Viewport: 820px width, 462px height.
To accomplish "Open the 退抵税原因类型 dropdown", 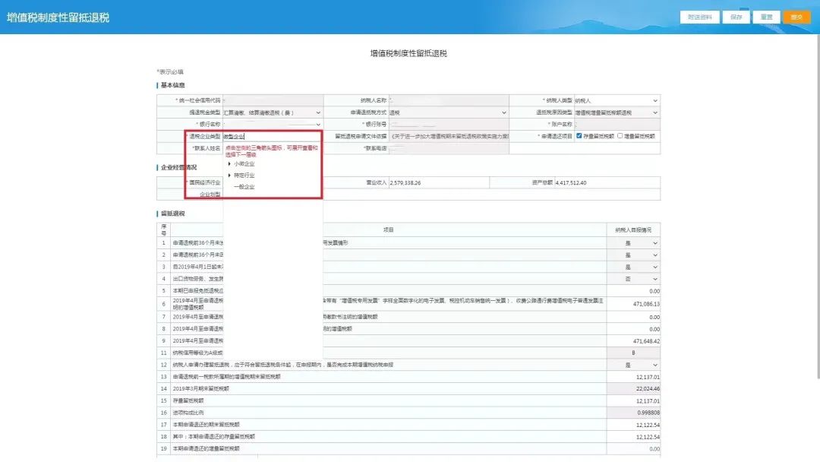I will point(617,112).
